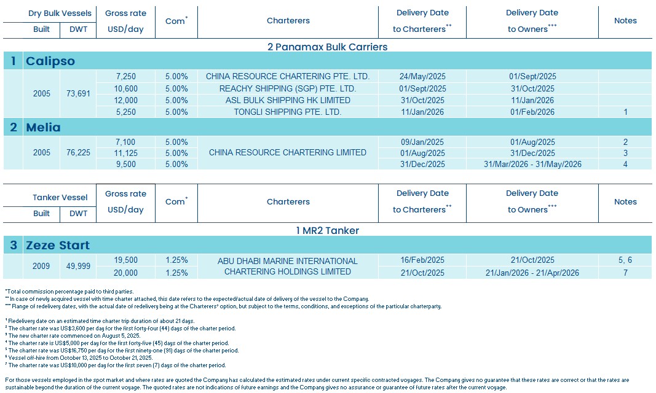Click the Calipso vessel name
656x393 pixels.
[50, 61]
